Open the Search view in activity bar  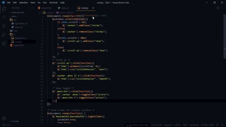[x=4, y=17]
